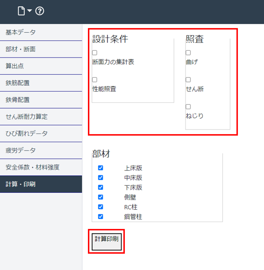Viewport: 264px width, 270px height.
Task: Click the 上床版 label text
Action: 133,168
